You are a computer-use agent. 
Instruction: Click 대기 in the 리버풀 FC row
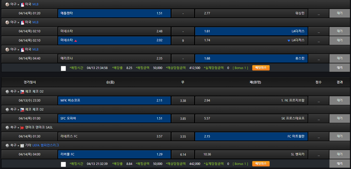[340, 154]
